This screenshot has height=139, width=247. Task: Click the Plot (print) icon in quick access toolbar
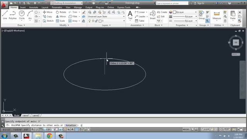click(35, 3)
